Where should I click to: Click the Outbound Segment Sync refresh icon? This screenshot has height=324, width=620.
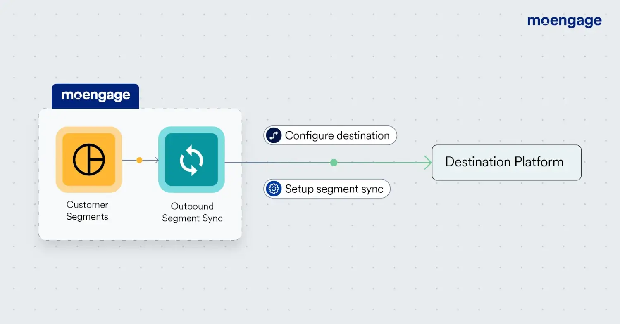(191, 159)
